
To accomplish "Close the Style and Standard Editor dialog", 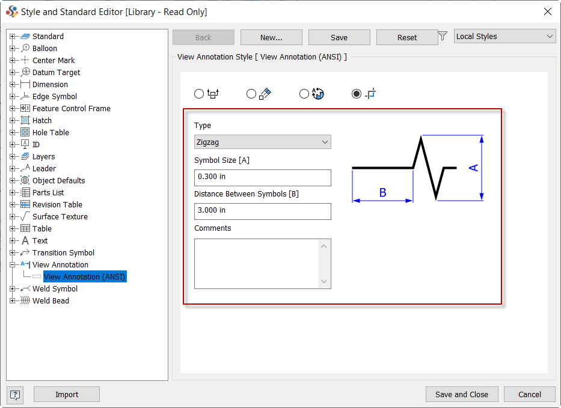I will click(x=547, y=11).
